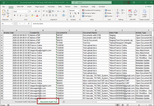The image size is (154, 106).
Task: Open the General number format dropdown
Action: coord(75,10)
